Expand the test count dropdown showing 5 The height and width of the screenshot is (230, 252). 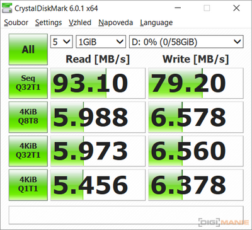coord(62,42)
